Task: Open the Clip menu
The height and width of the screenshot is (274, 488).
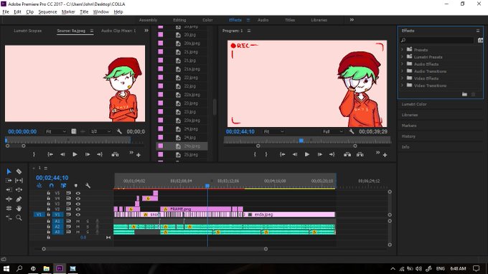Action: [x=30, y=11]
